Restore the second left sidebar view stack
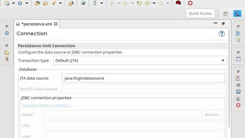The image size is (245, 138). point(7,46)
